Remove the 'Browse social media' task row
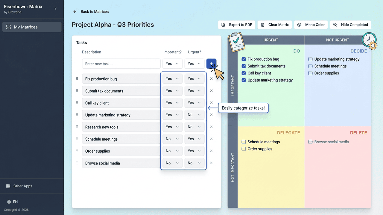 pos(211,163)
